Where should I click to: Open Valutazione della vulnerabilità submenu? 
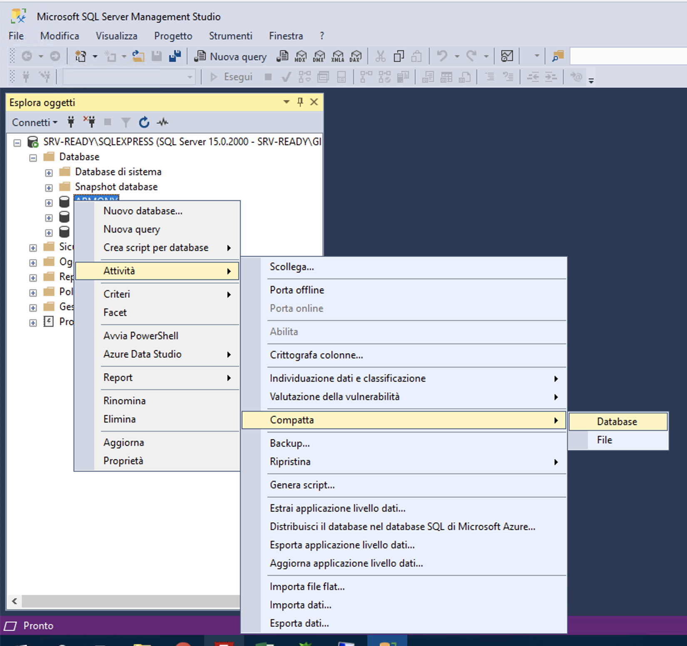[x=404, y=397]
